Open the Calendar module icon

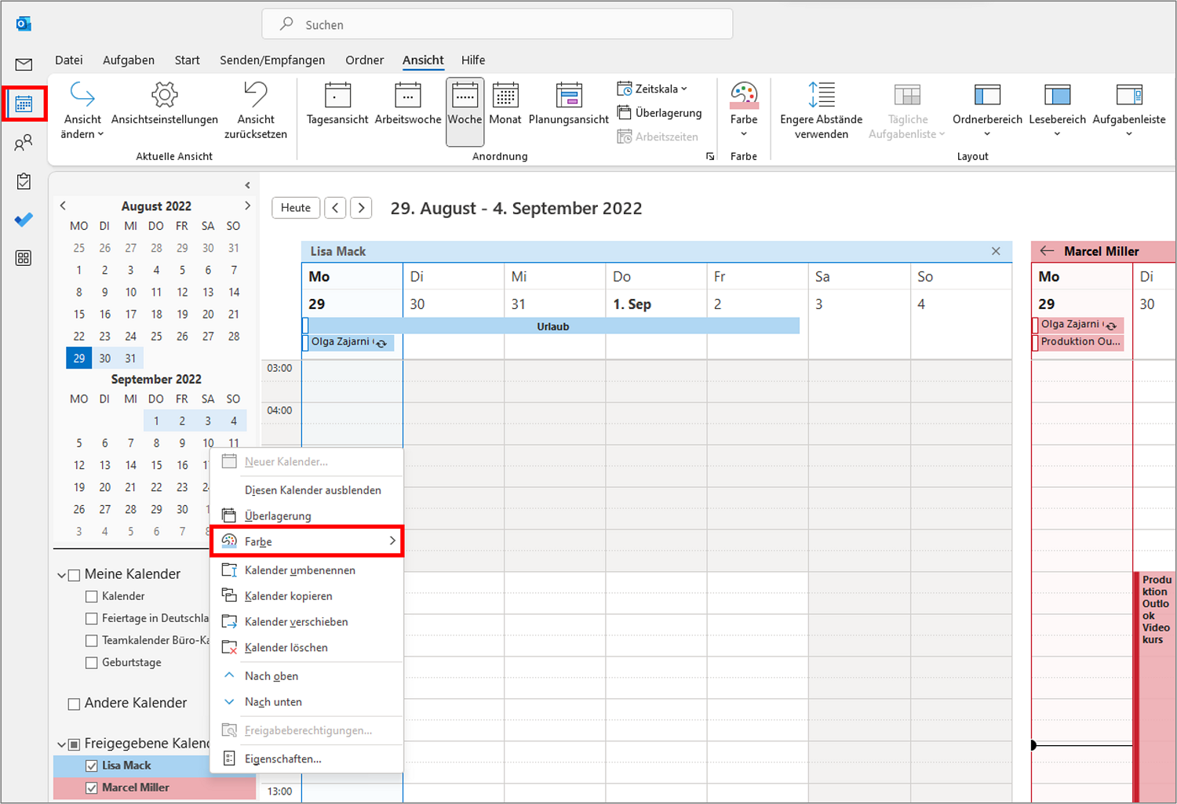(24, 104)
